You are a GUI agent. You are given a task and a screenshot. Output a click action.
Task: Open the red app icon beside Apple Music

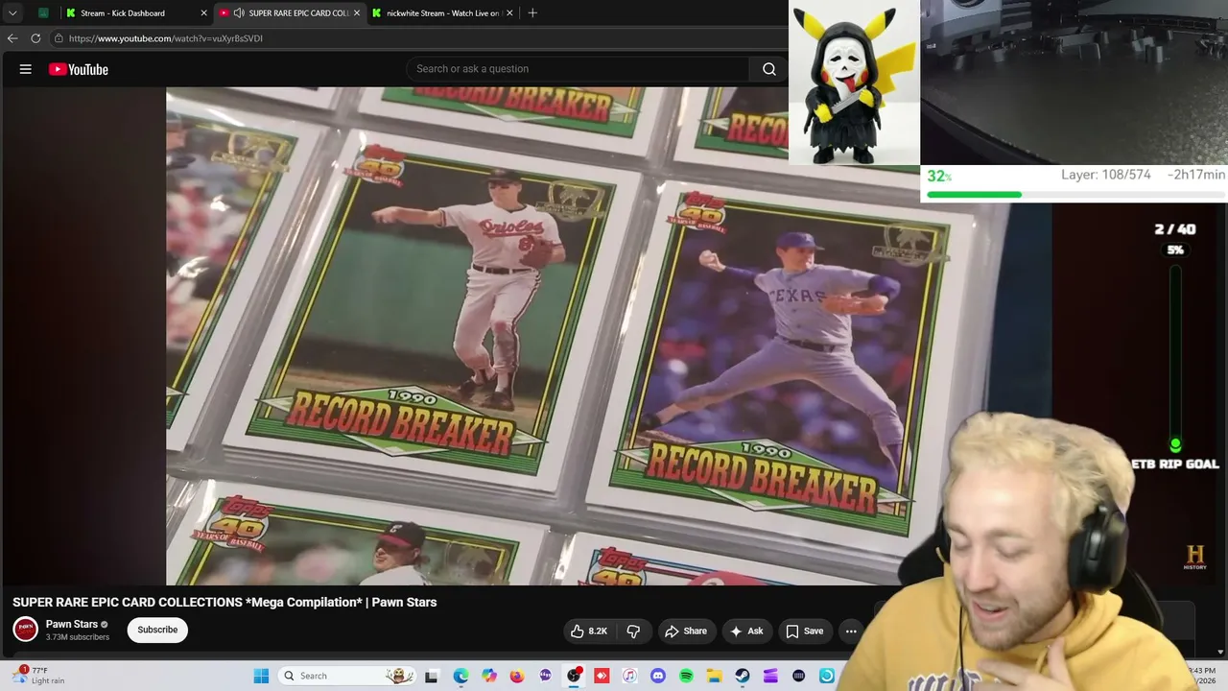pos(602,676)
